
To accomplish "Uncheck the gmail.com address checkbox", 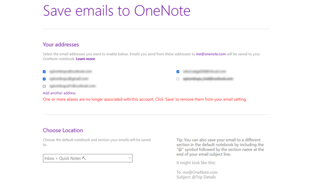I will [44, 79].
